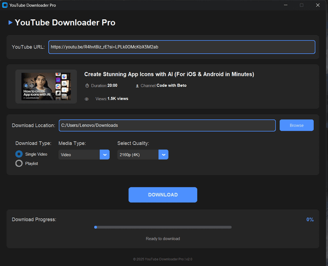Click the duration value '20:00'
The image size is (328, 266).
coord(112,85)
